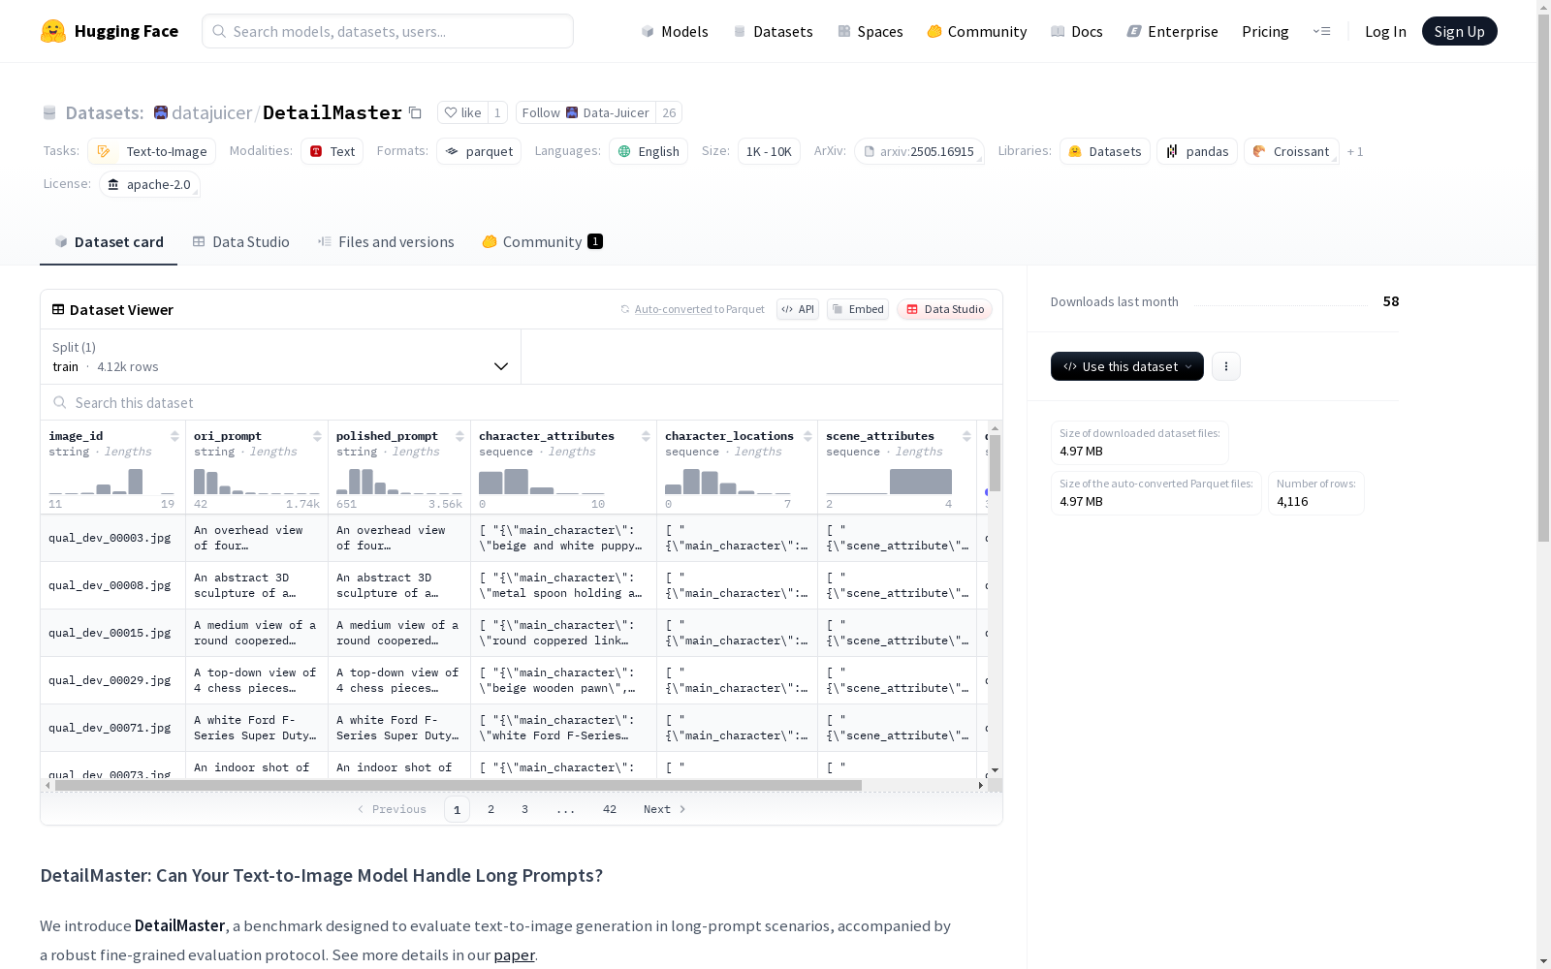
Task: Click the page scrollbar down arrow
Action: click(x=1543, y=961)
